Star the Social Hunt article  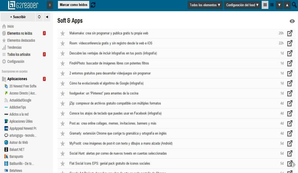point(63,154)
